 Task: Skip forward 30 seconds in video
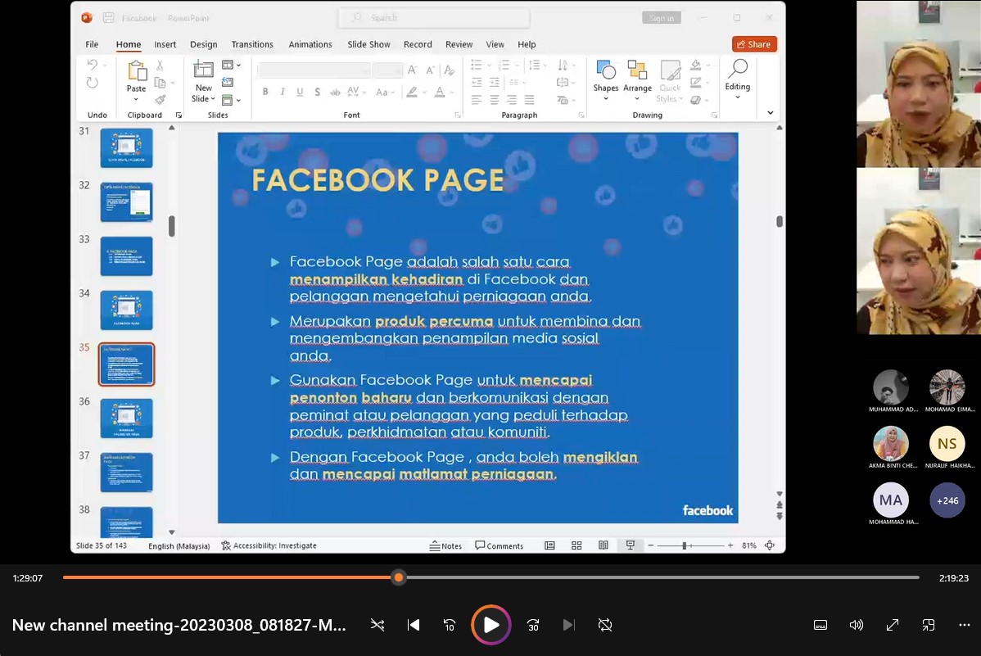(533, 625)
